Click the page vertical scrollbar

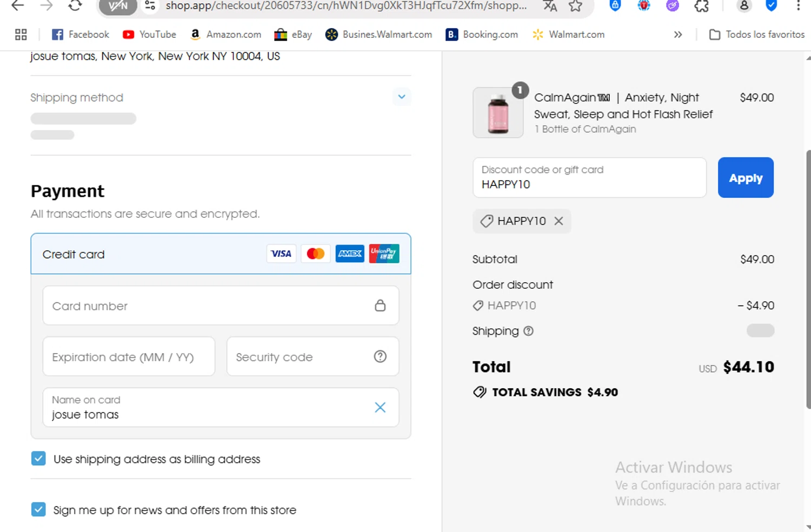click(808, 280)
